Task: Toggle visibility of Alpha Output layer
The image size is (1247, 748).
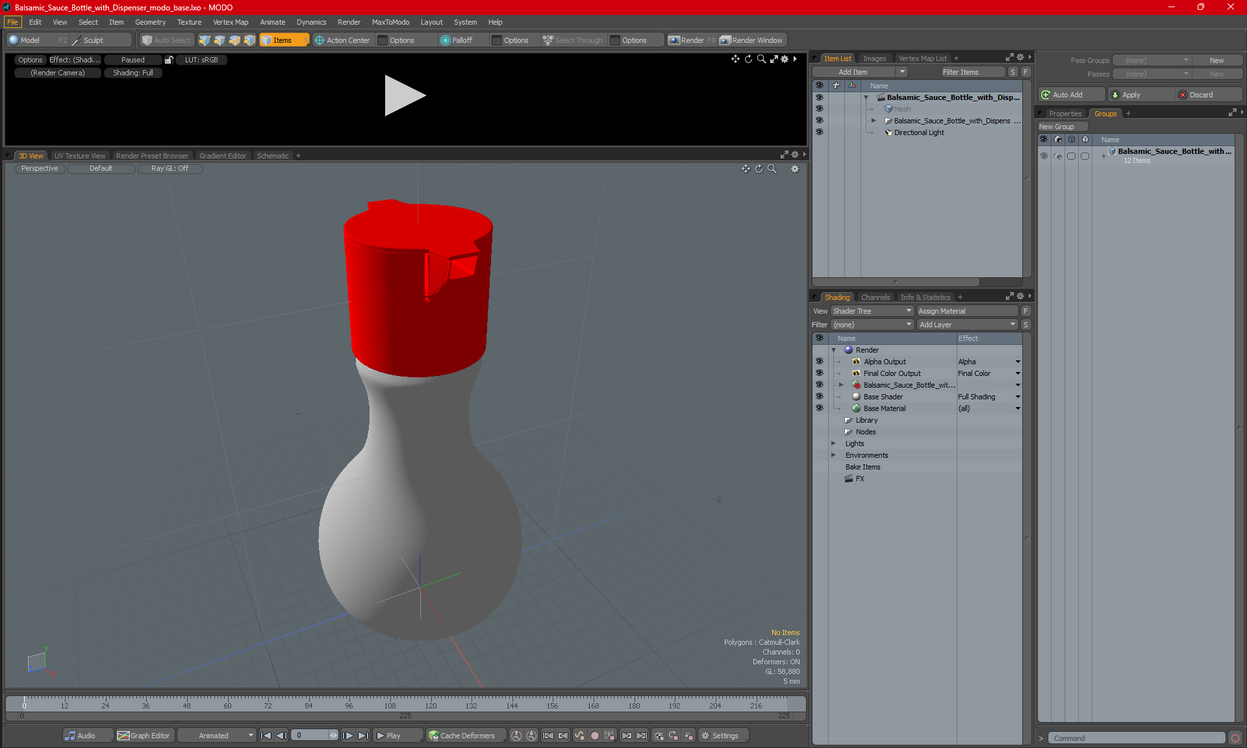Action: [x=819, y=362]
